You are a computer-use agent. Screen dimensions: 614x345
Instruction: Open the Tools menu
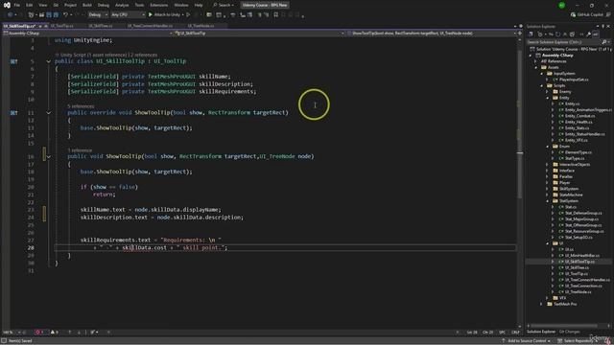click(139, 5)
